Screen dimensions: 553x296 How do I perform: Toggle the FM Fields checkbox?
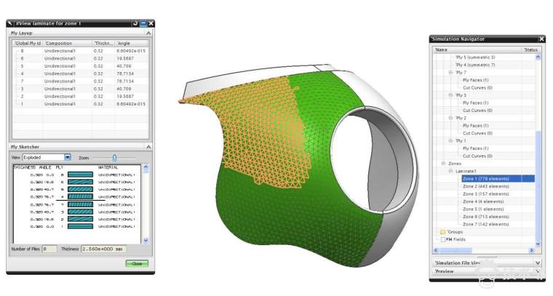click(x=443, y=239)
